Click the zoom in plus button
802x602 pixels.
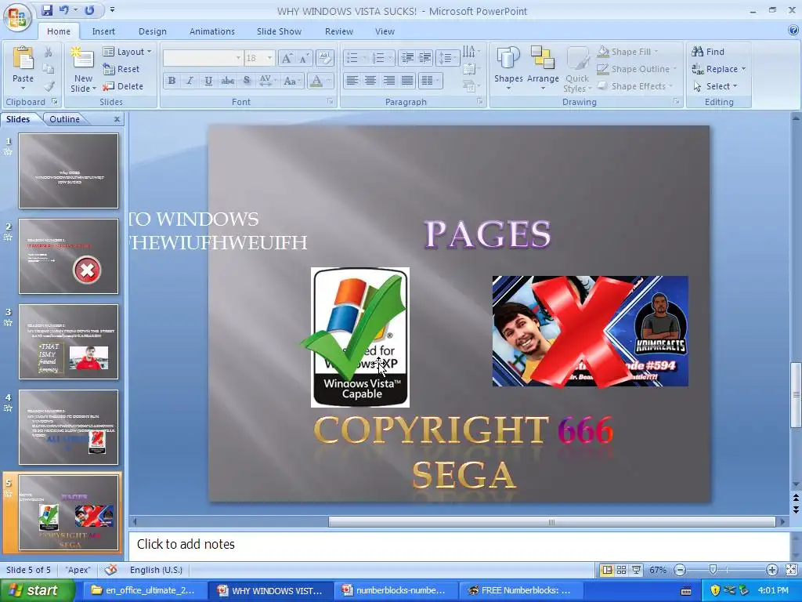click(771, 570)
